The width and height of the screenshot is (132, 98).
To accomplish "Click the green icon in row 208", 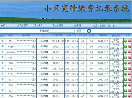I will [125, 96].
